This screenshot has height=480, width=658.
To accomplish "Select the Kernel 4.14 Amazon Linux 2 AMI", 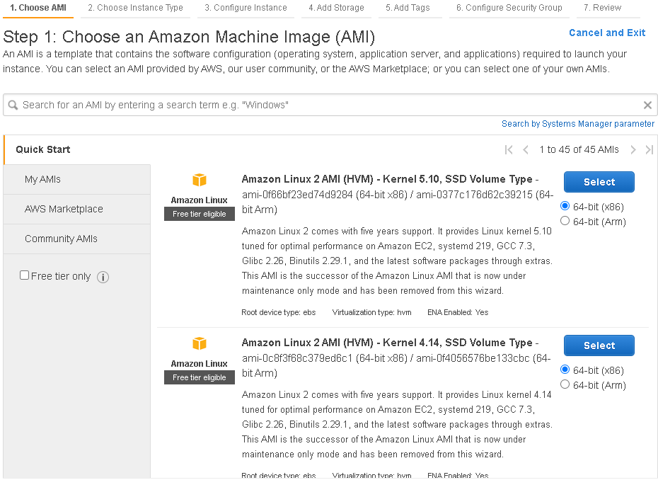I will (x=599, y=345).
